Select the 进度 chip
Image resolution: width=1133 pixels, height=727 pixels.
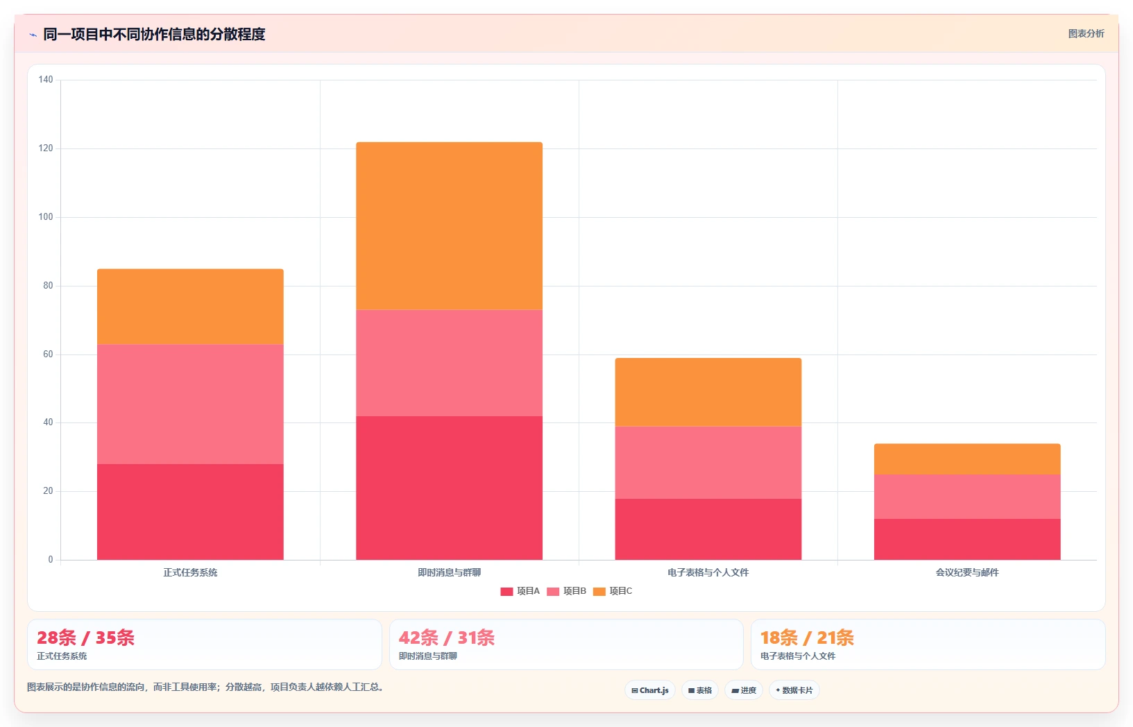tap(744, 690)
